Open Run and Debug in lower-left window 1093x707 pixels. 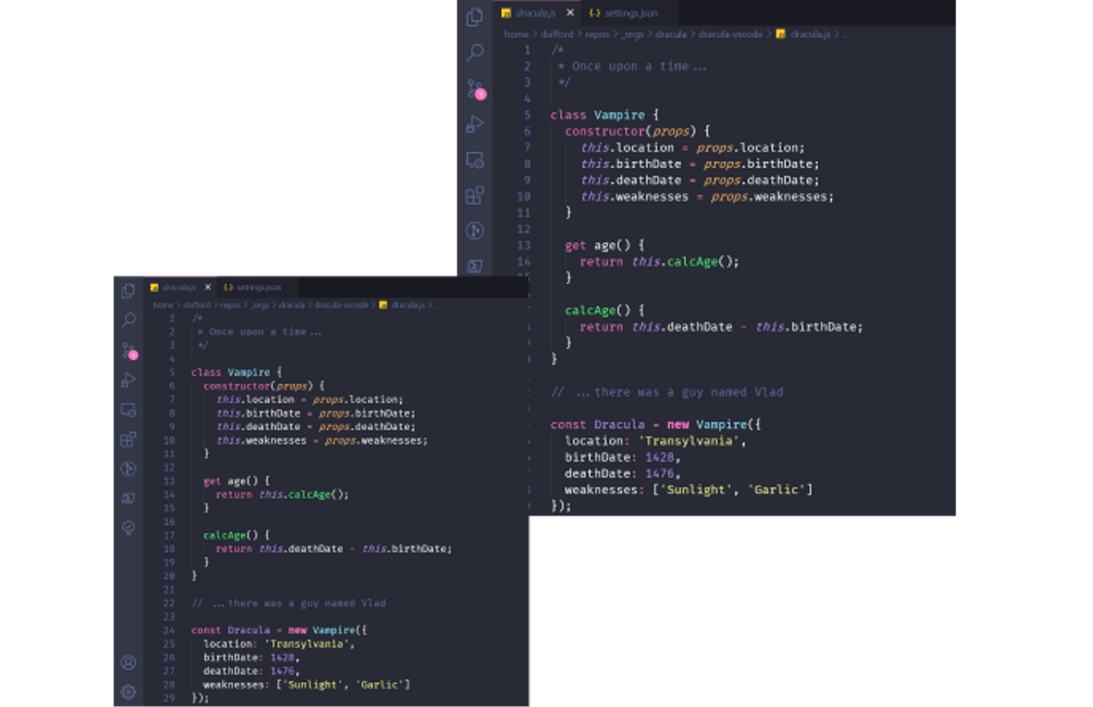point(129,380)
